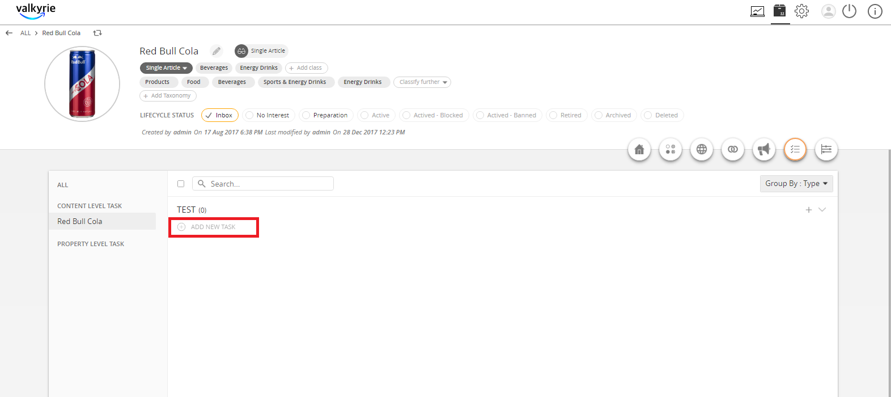
Task: Open the megaphone promotion round button
Action: point(764,149)
